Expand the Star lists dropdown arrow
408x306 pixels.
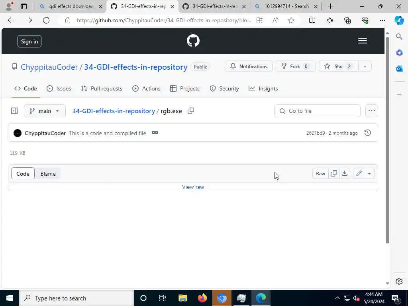[x=365, y=67]
